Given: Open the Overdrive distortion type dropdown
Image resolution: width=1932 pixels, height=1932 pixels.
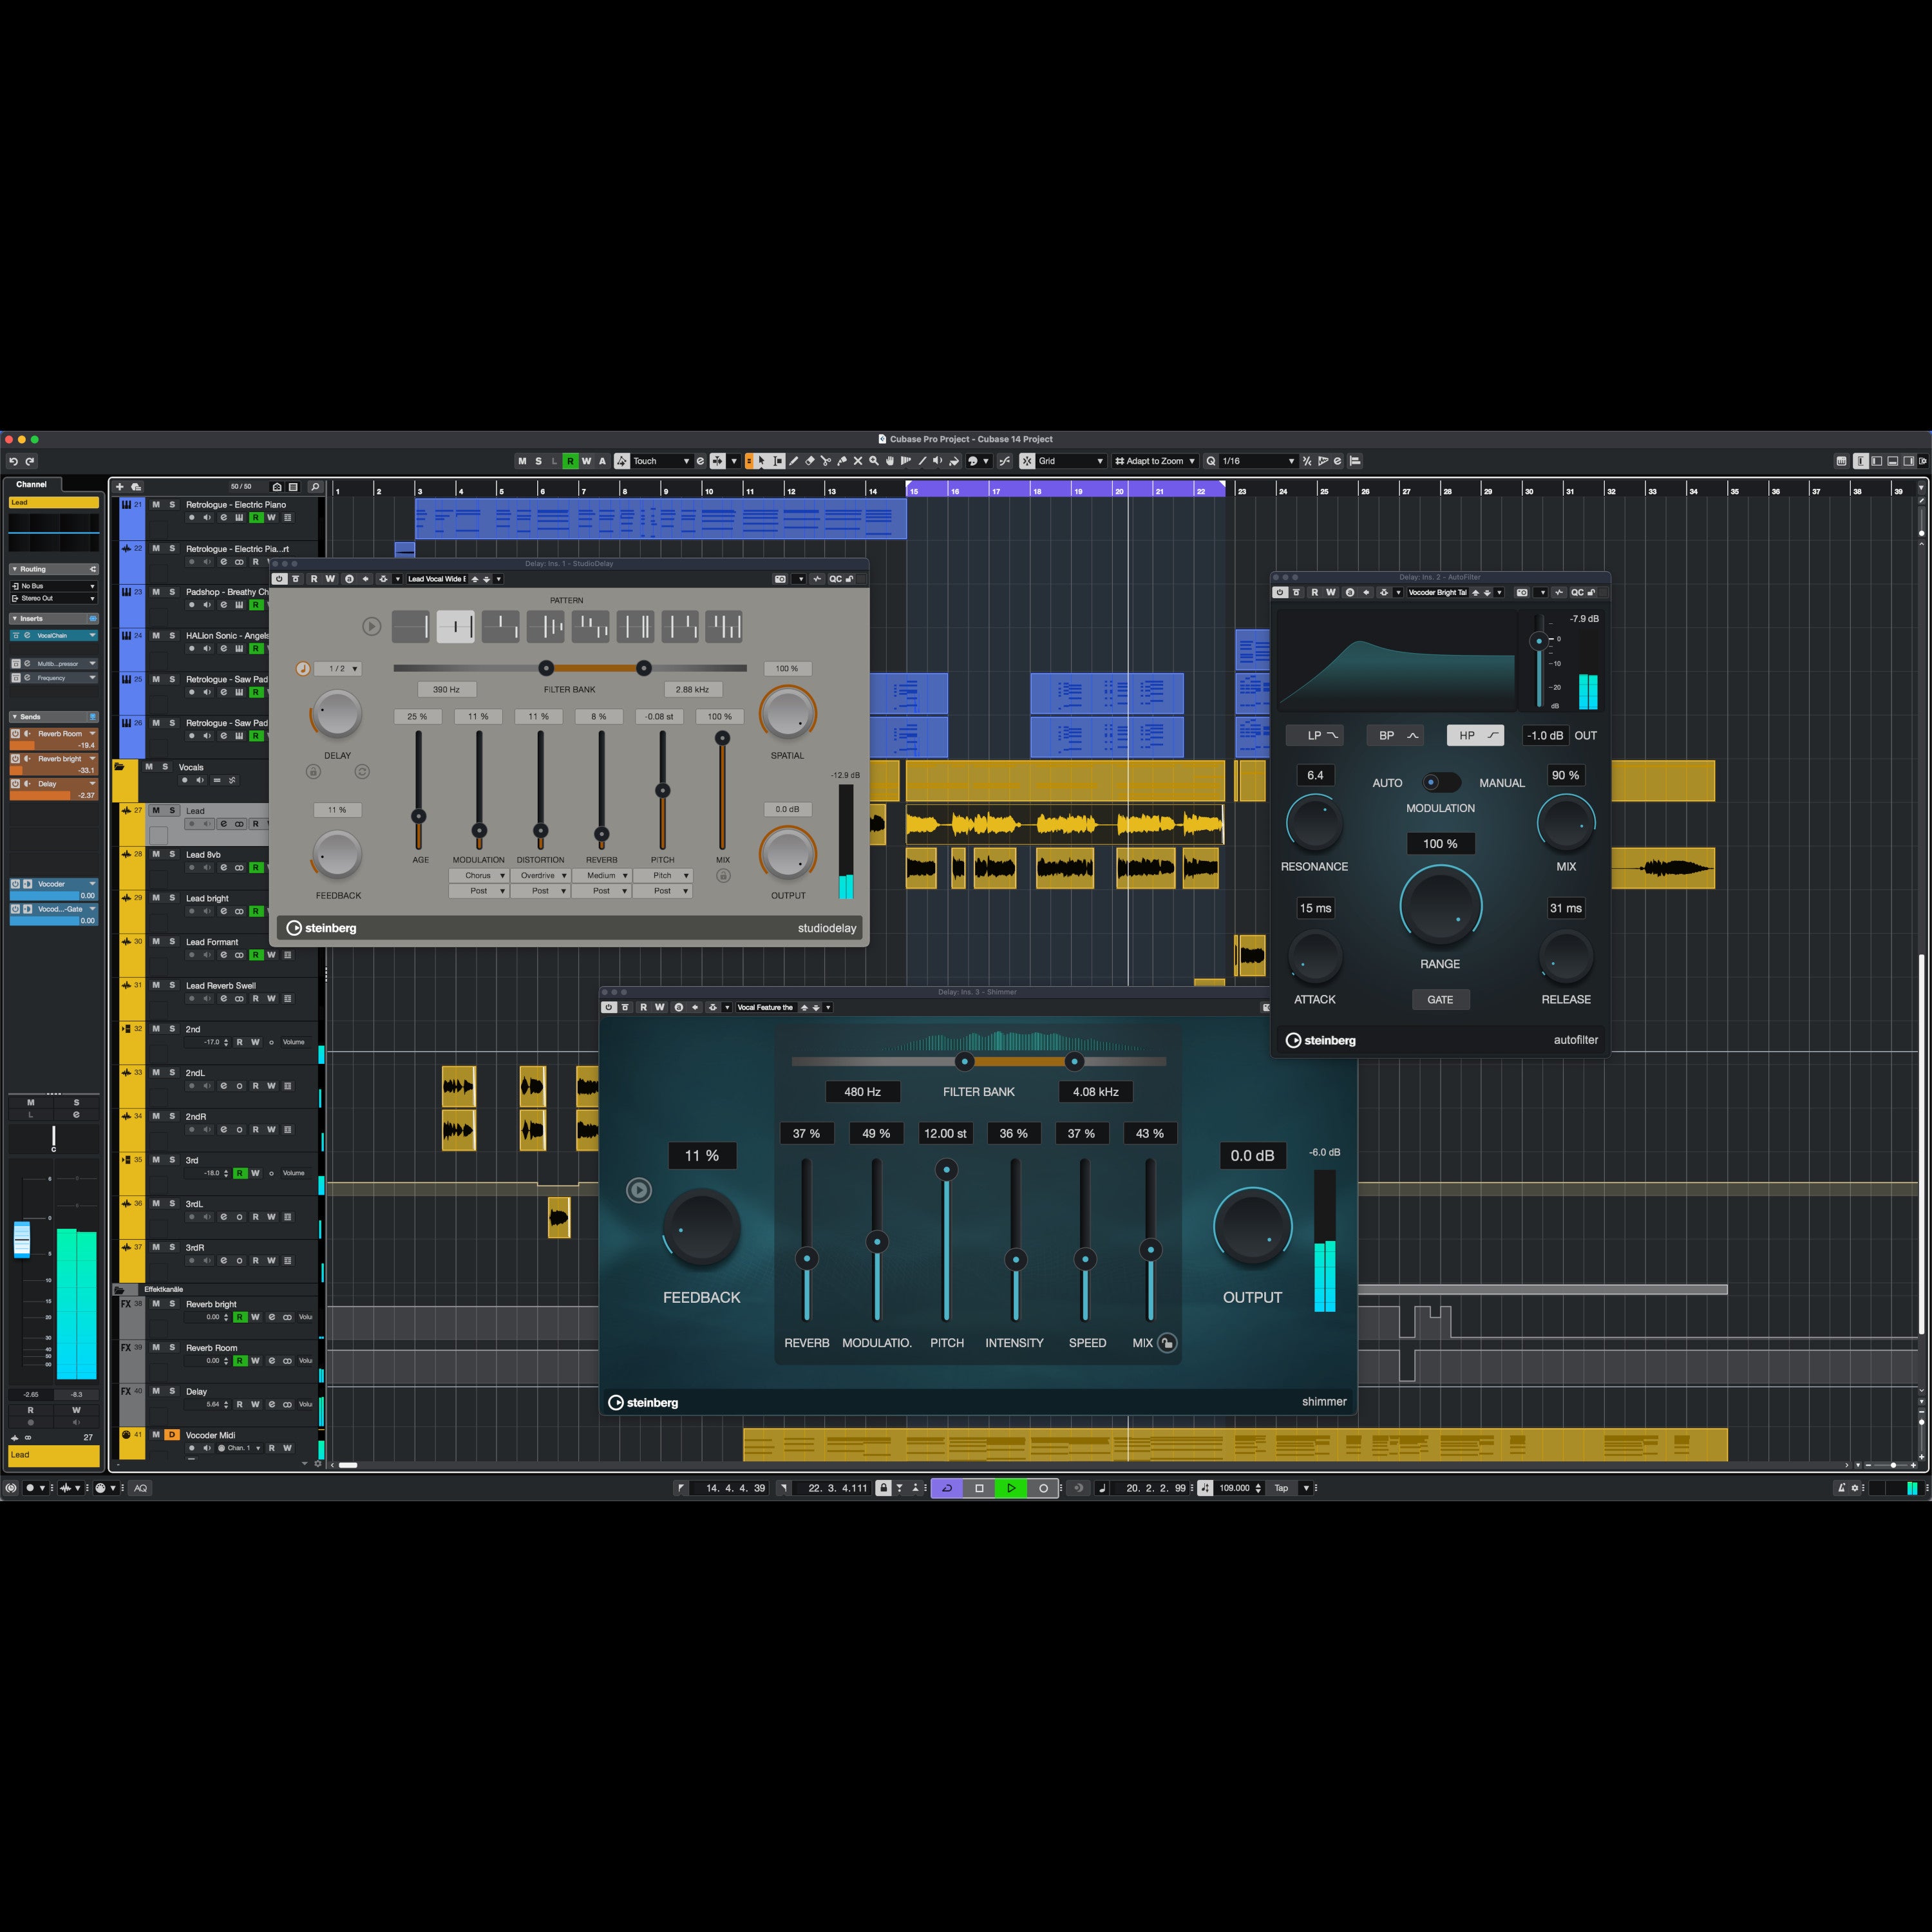Looking at the screenshot, I should [540, 876].
